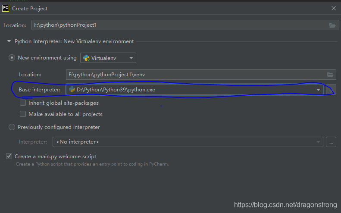Browse folder for venv location

tap(330, 75)
